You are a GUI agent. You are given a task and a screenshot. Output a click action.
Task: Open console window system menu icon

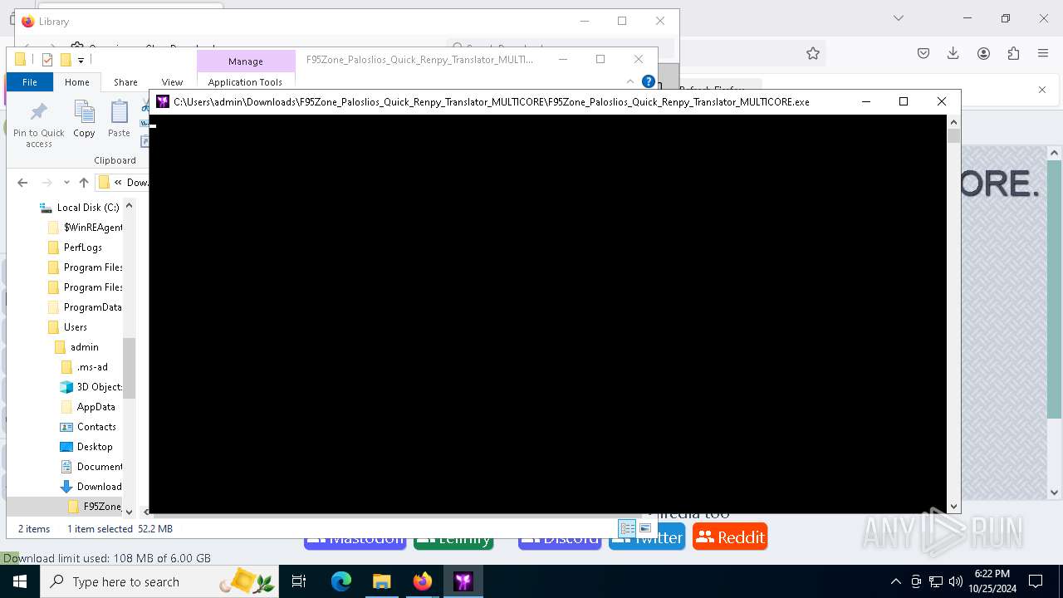coord(163,101)
